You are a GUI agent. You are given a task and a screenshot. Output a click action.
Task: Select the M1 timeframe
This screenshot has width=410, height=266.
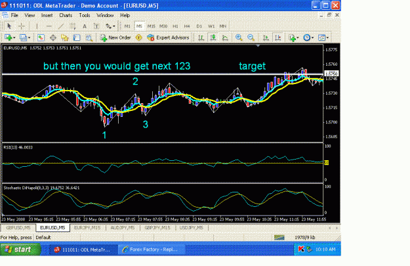(x=127, y=26)
